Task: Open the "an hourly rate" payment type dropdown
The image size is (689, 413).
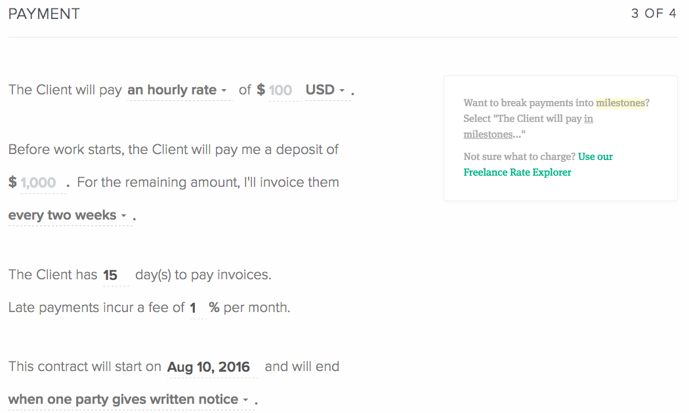Action: pos(172,90)
